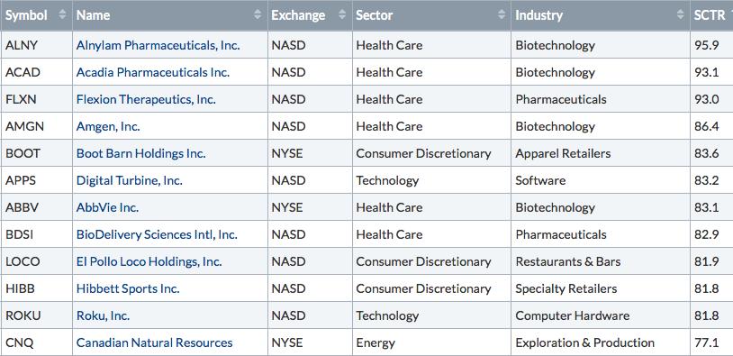Sort table using Sector arrows icon

[502, 15]
